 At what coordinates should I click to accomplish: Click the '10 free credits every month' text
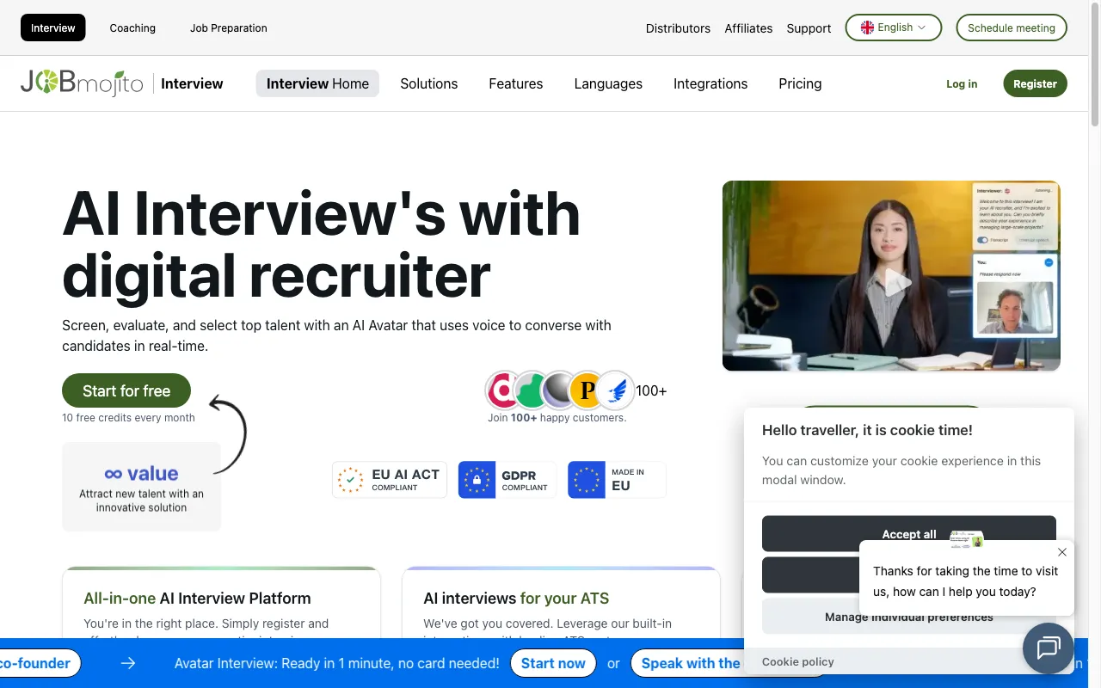point(128,418)
